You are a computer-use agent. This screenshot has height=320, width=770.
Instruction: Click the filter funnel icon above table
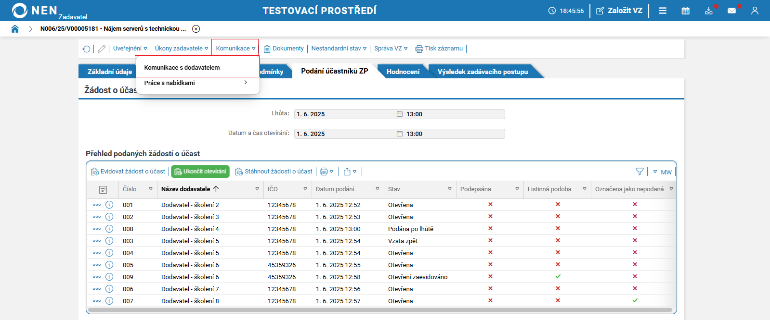click(639, 172)
